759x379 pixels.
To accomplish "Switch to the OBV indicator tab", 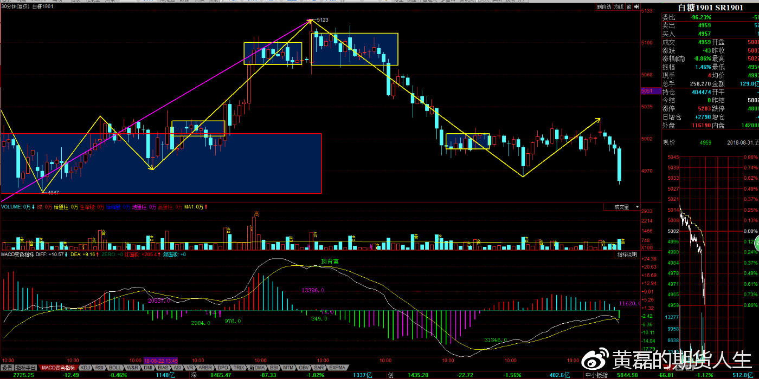I will pyautogui.click(x=304, y=368).
